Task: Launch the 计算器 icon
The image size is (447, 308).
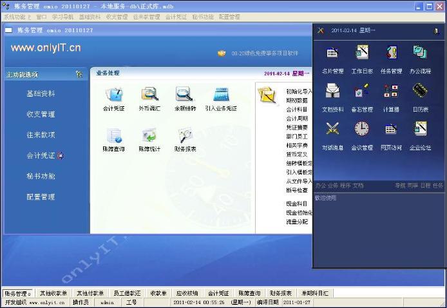Action: point(391,91)
